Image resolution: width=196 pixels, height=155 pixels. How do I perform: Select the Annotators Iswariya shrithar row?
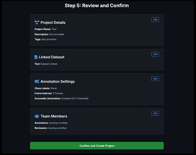[51, 123]
